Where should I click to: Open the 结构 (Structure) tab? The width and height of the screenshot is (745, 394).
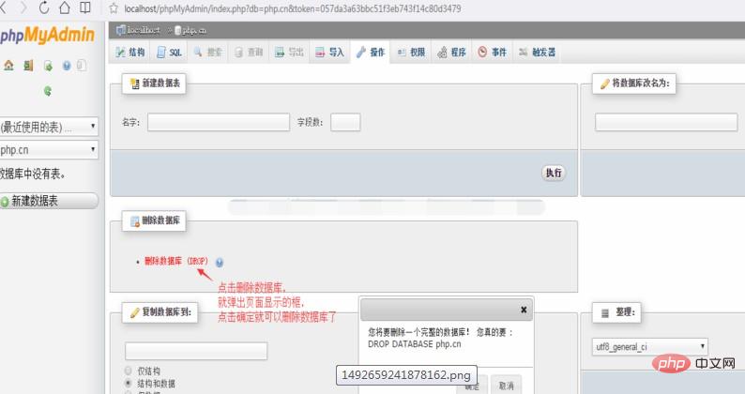130,53
